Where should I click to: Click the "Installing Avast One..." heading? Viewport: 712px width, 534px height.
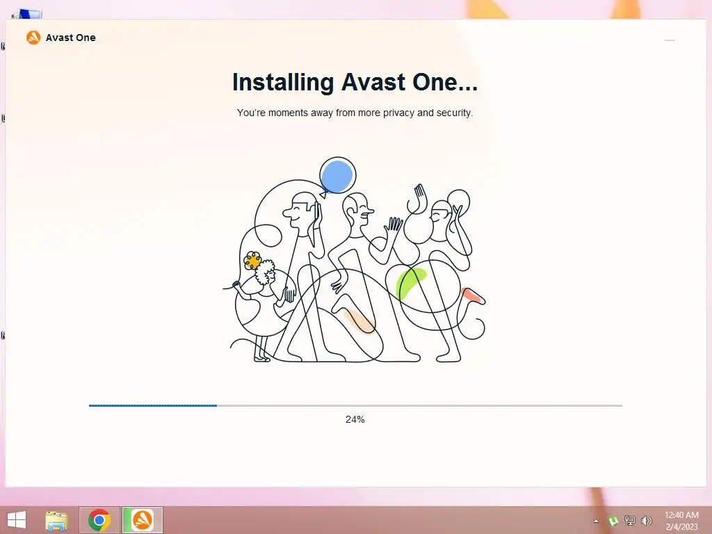pyautogui.click(x=355, y=82)
